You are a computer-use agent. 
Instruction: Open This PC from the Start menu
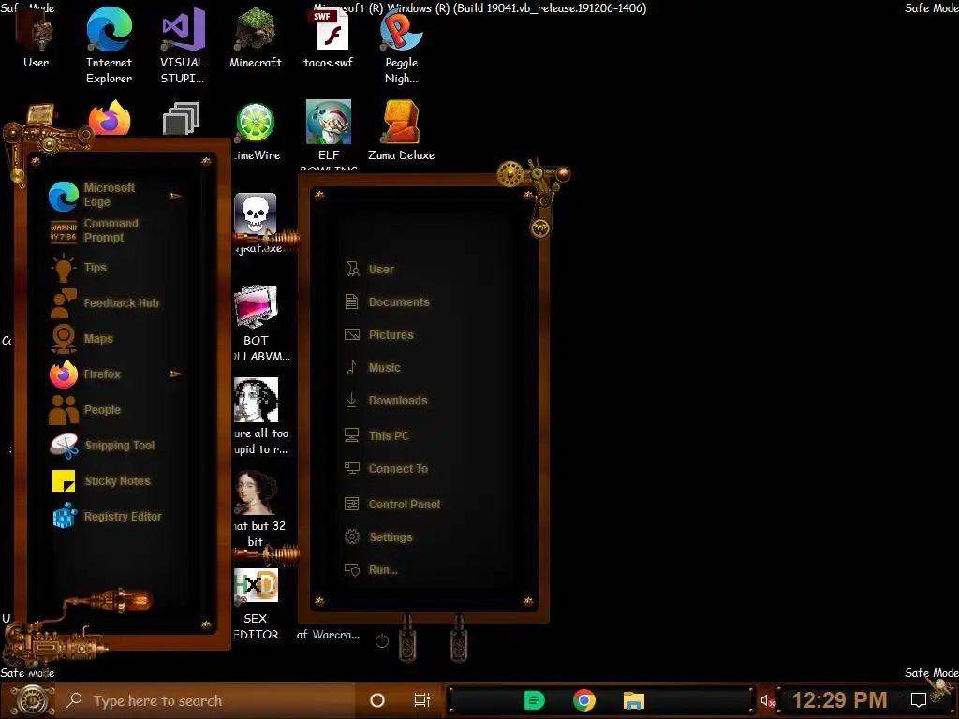click(376, 435)
